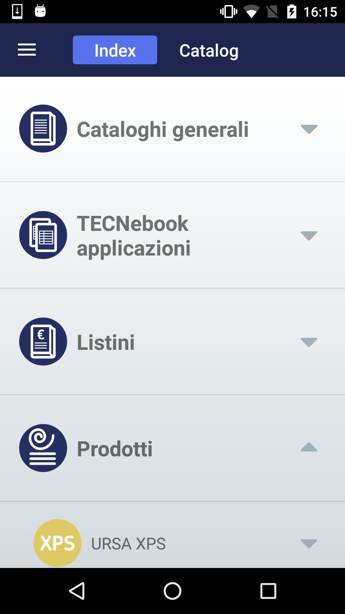Expand the URSA XPS subsection arrow

click(x=309, y=544)
